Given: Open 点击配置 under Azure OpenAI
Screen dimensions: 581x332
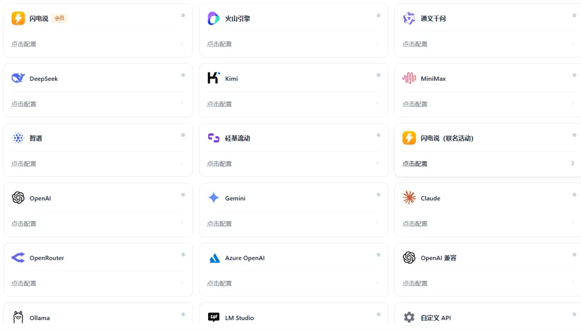Looking at the screenshot, I should pyautogui.click(x=219, y=284).
